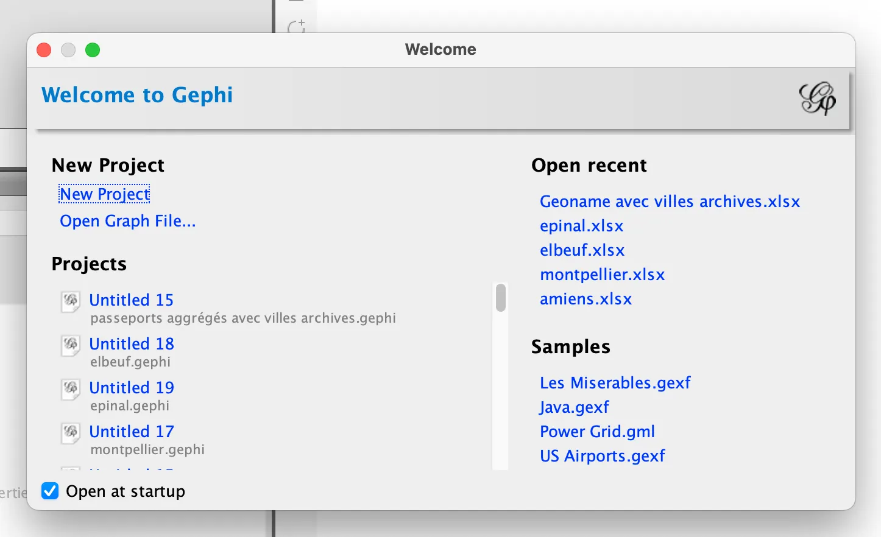Open the Untitled 18 project
The image size is (881, 537).
pos(131,344)
